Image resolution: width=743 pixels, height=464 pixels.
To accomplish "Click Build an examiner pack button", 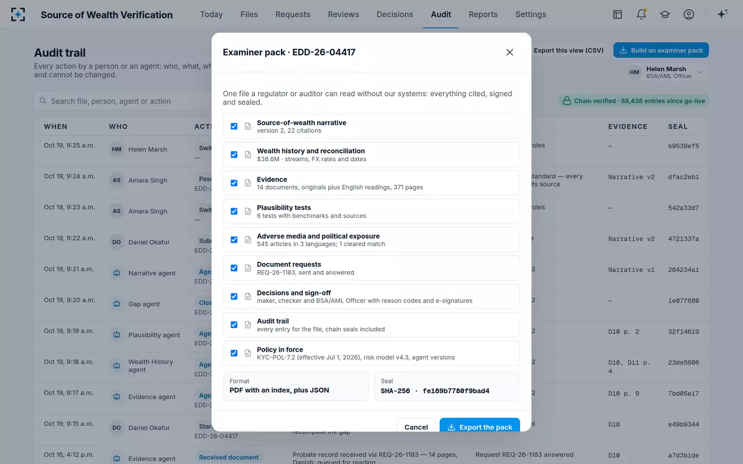I will pyautogui.click(x=661, y=50).
